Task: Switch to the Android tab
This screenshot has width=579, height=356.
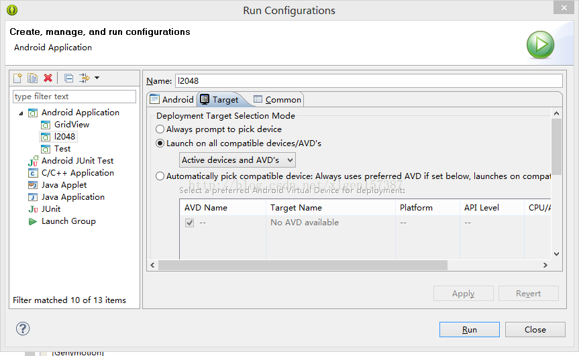Action: [172, 100]
